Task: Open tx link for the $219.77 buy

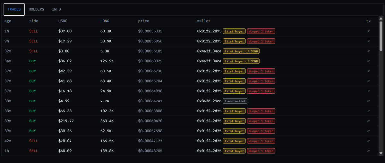Action: (368, 121)
